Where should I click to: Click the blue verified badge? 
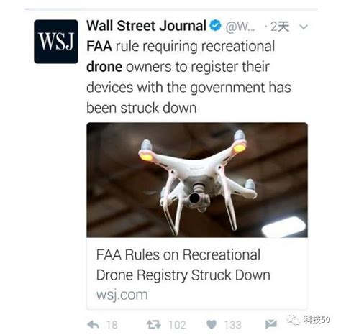point(215,26)
